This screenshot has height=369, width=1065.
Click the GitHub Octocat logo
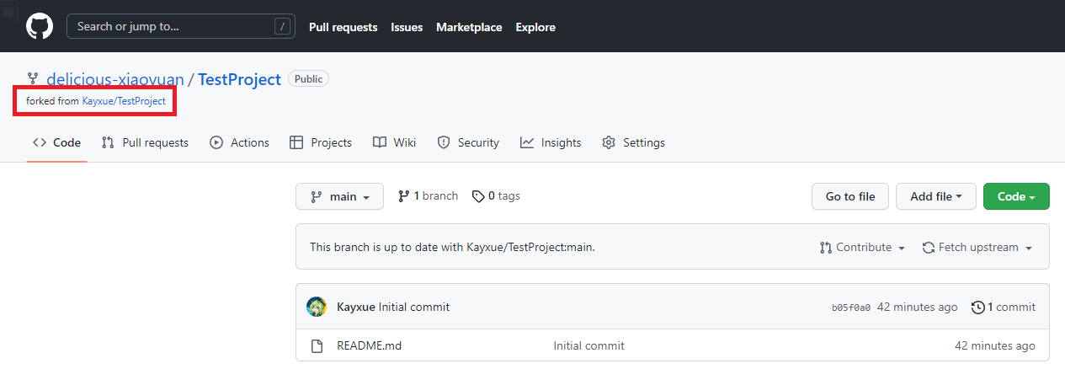(40, 26)
